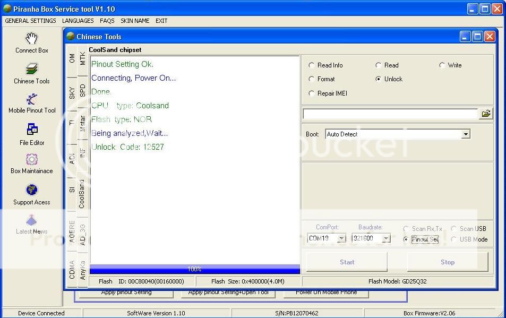This screenshot has width=506, height=318.
Task: Open the LANGUAGES menu
Action: [x=78, y=21]
